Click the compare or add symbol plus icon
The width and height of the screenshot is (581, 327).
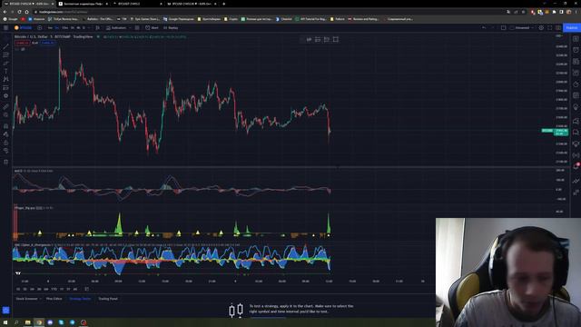click(x=40, y=28)
